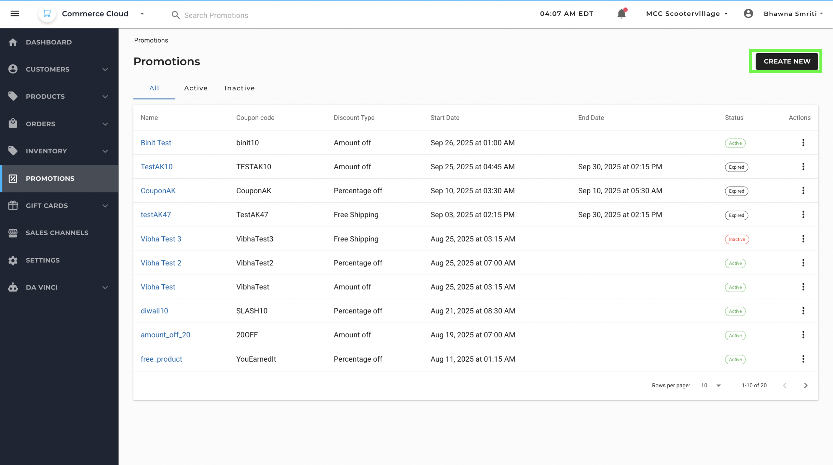Open the hamburger navigation menu
The image size is (833, 465).
click(15, 14)
